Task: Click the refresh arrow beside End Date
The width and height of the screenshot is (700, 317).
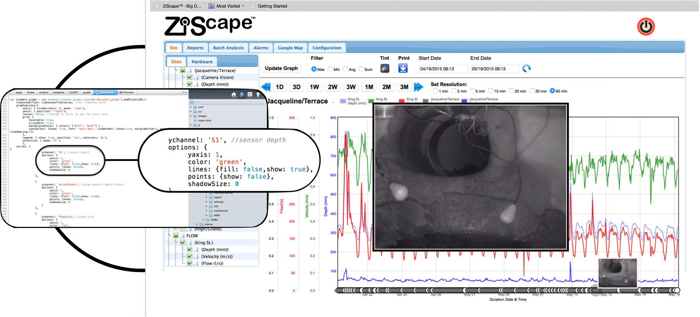Action: point(526,69)
